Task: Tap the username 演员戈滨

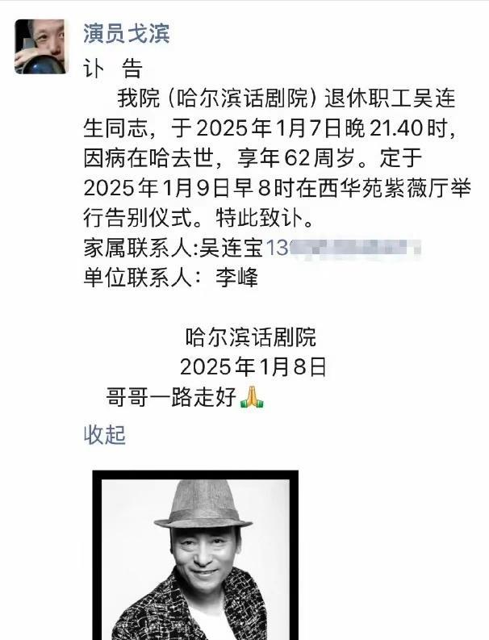Action: [x=127, y=33]
